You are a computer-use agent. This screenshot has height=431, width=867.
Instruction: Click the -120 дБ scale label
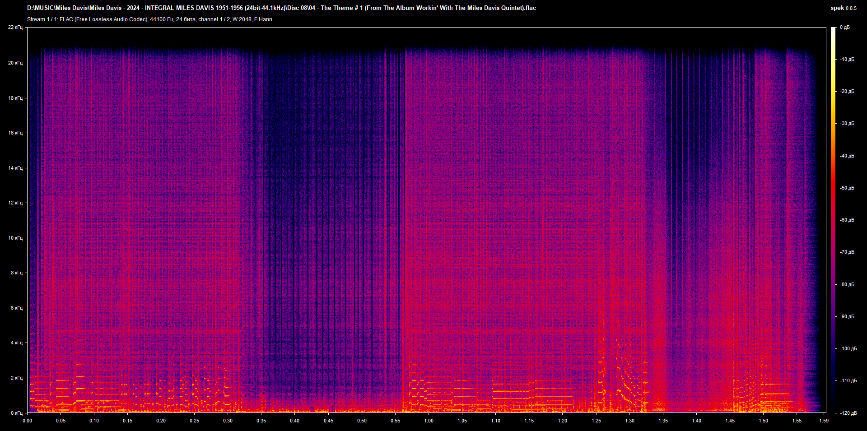pos(848,413)
